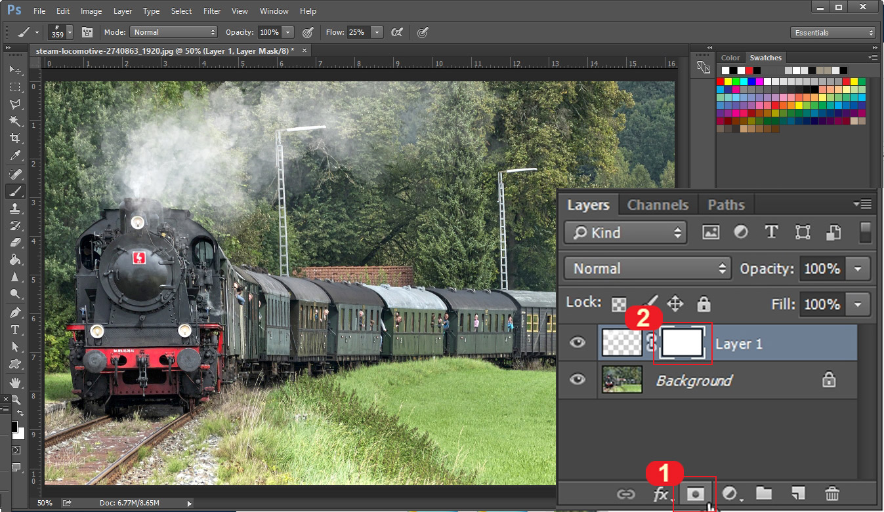Open the Image menu
The width and height of the screenshot is (884, 512).
[x=91, y=11]
